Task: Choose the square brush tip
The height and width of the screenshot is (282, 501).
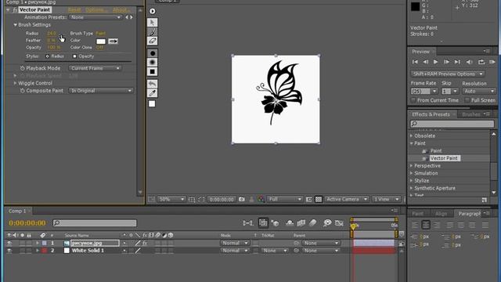Action: pyautogui.click(x=153, y=71)
